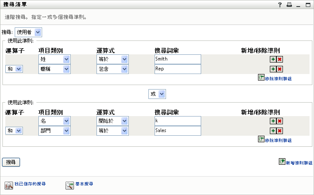Remove the Sales criterion row
314x195 pixels.
pyautogui.click(x=280, y=131)
